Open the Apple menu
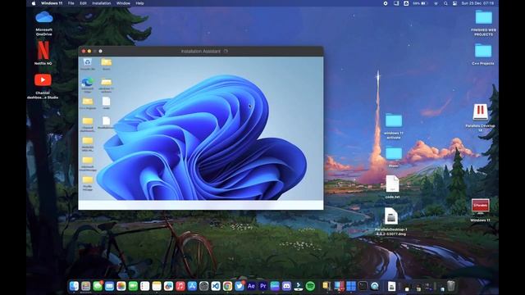 tap(33, 3)
